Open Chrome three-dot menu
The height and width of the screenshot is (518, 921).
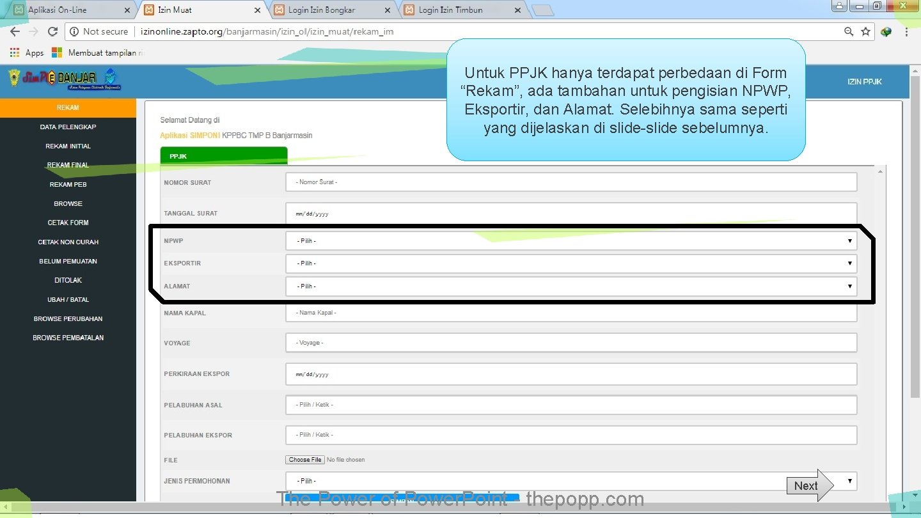coord(906,31)
